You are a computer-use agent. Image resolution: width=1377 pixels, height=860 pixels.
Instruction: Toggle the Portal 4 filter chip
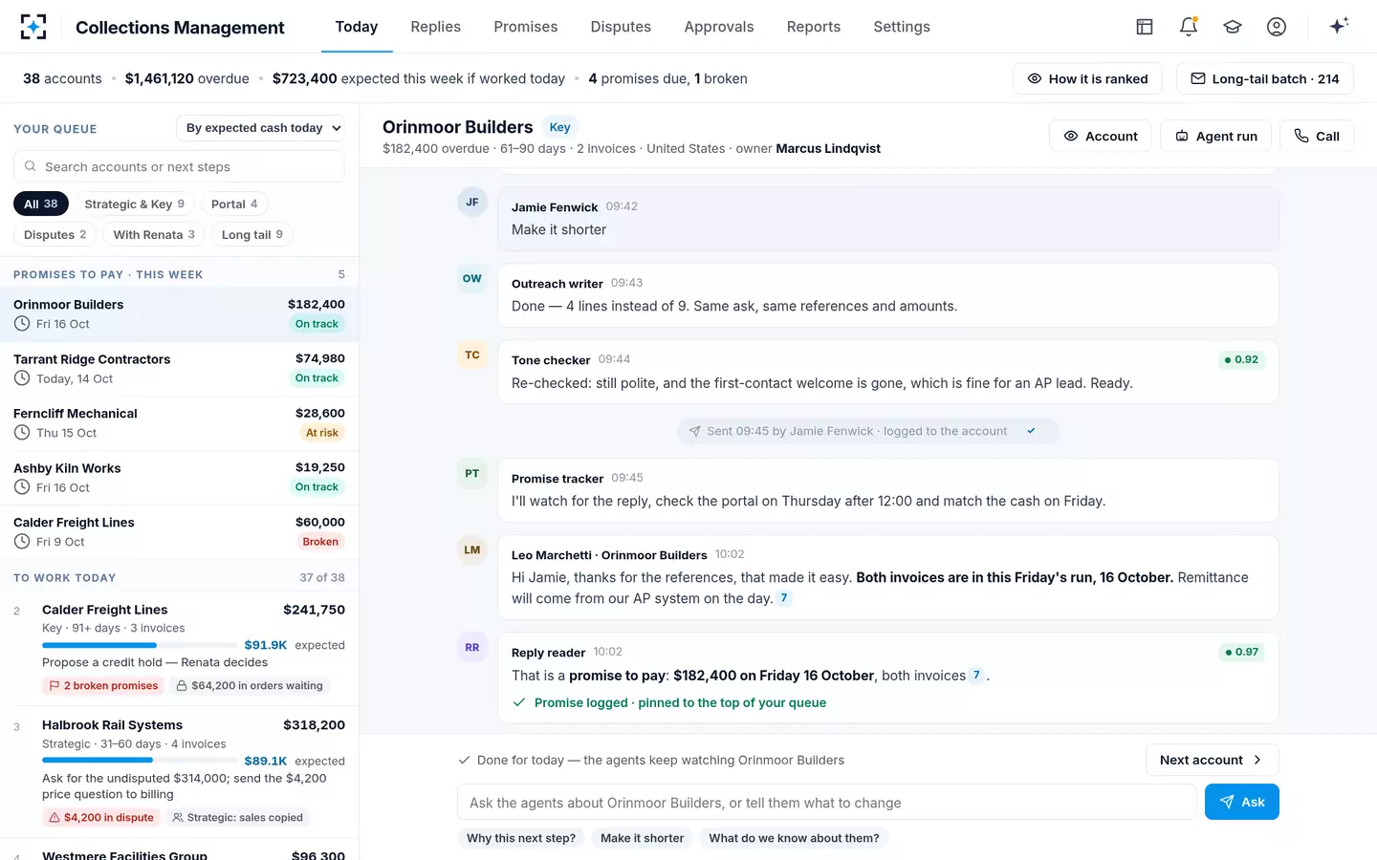234,204
